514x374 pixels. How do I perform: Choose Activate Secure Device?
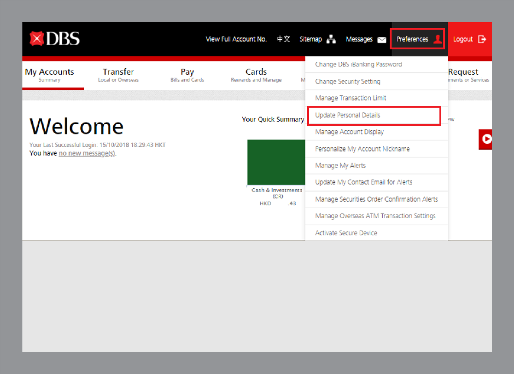click(346, 233)
